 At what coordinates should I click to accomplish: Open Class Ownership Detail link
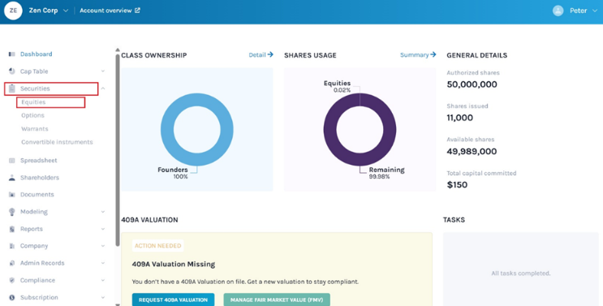pyautogui.click(x=261, y=55)
